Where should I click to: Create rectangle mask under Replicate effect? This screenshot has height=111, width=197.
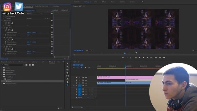[x=9, y=23]
